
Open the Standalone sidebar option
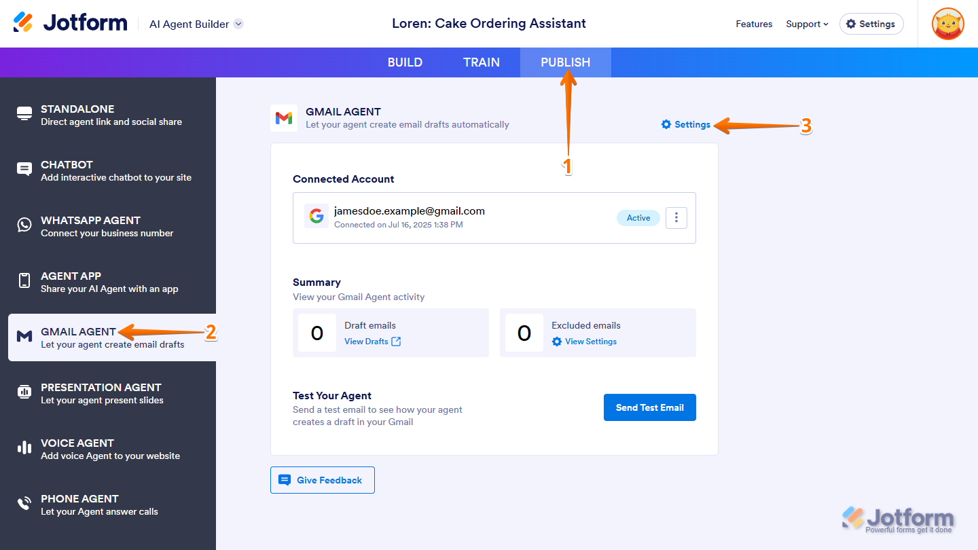tap(109, 115)
